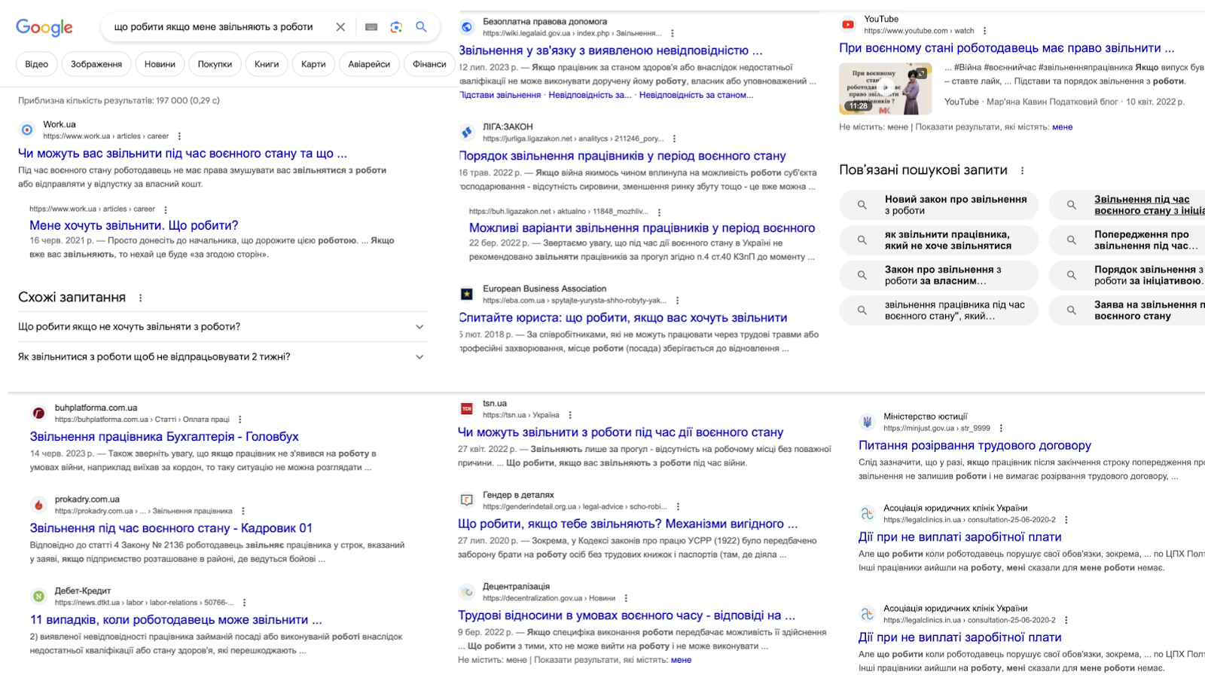Viewport: 1205px width, 678px height.
Task: Select related search 'Новий закон про звільнення з роботи'
Action: pyautogui.click(x=939, y=205)
